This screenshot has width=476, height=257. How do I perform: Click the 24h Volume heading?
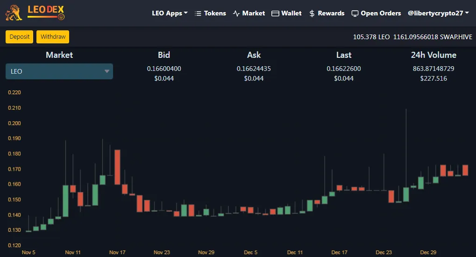coord(433,55)
